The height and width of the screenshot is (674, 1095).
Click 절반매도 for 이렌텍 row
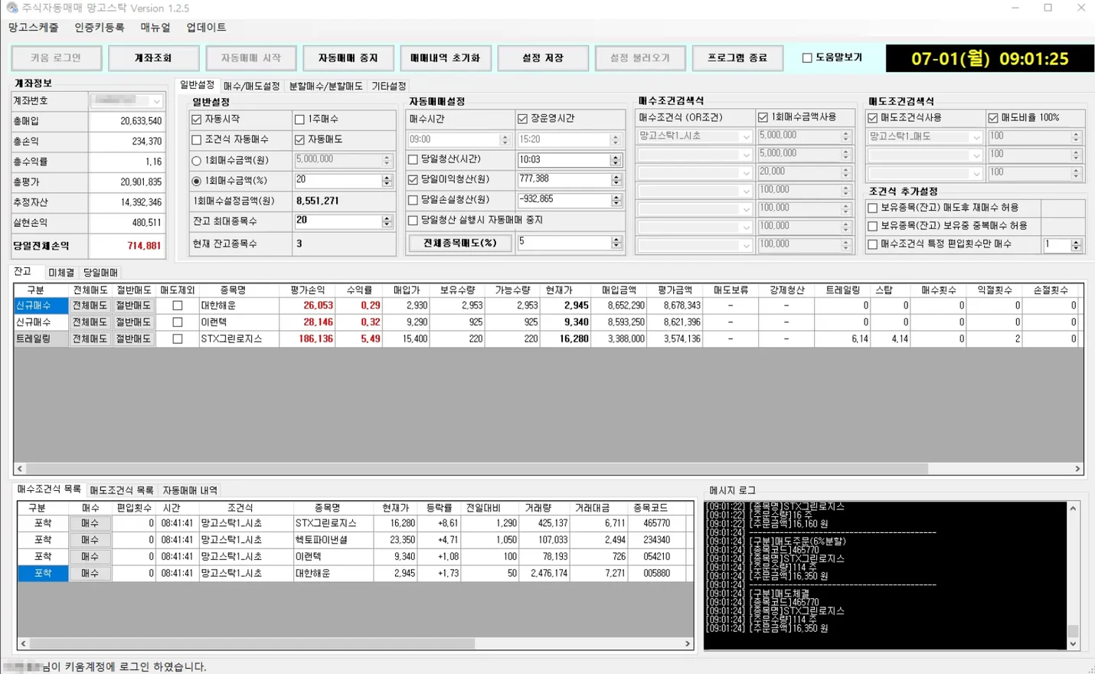(133, 322)
